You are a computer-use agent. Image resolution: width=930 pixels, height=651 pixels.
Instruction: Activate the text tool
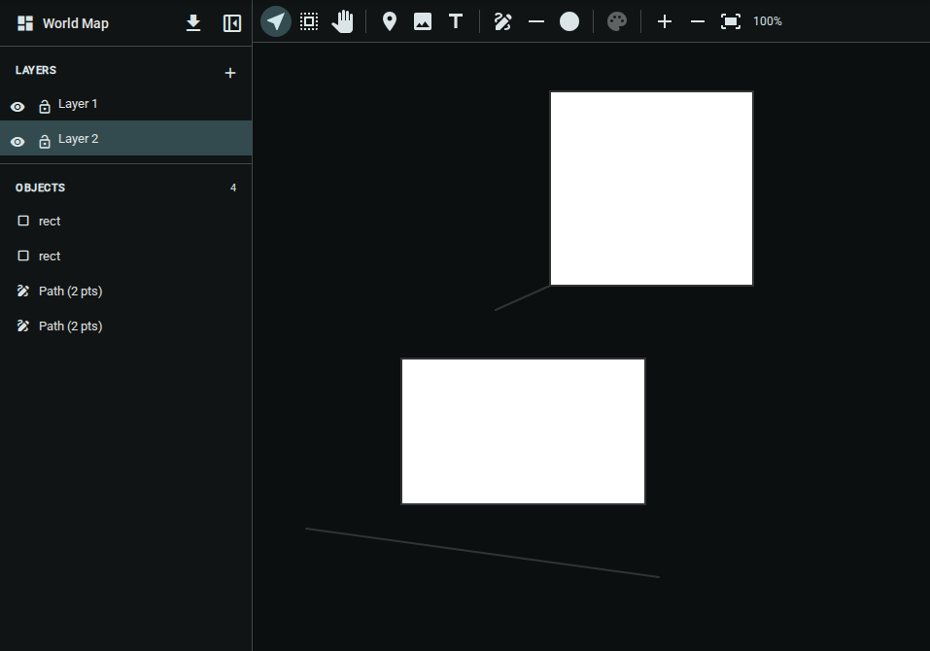click(x=455, y=20)
